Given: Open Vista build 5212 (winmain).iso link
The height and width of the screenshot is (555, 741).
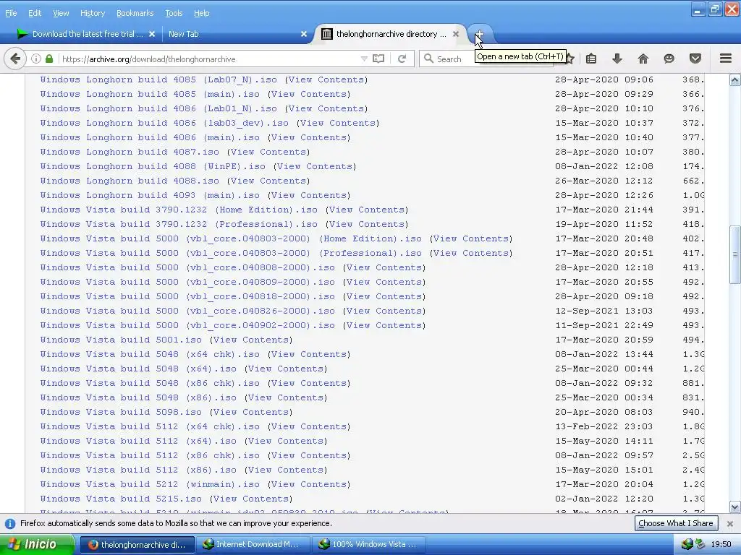Looking at the screenshot, I should tap(151, 484).
